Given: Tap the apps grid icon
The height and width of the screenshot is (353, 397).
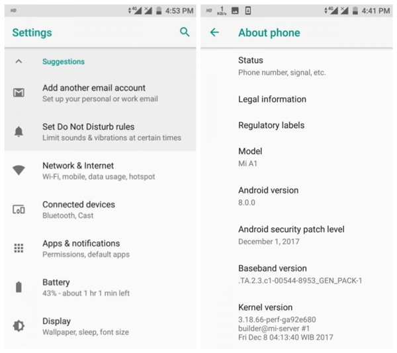Looking at the screenshot, I should point(19,248).
